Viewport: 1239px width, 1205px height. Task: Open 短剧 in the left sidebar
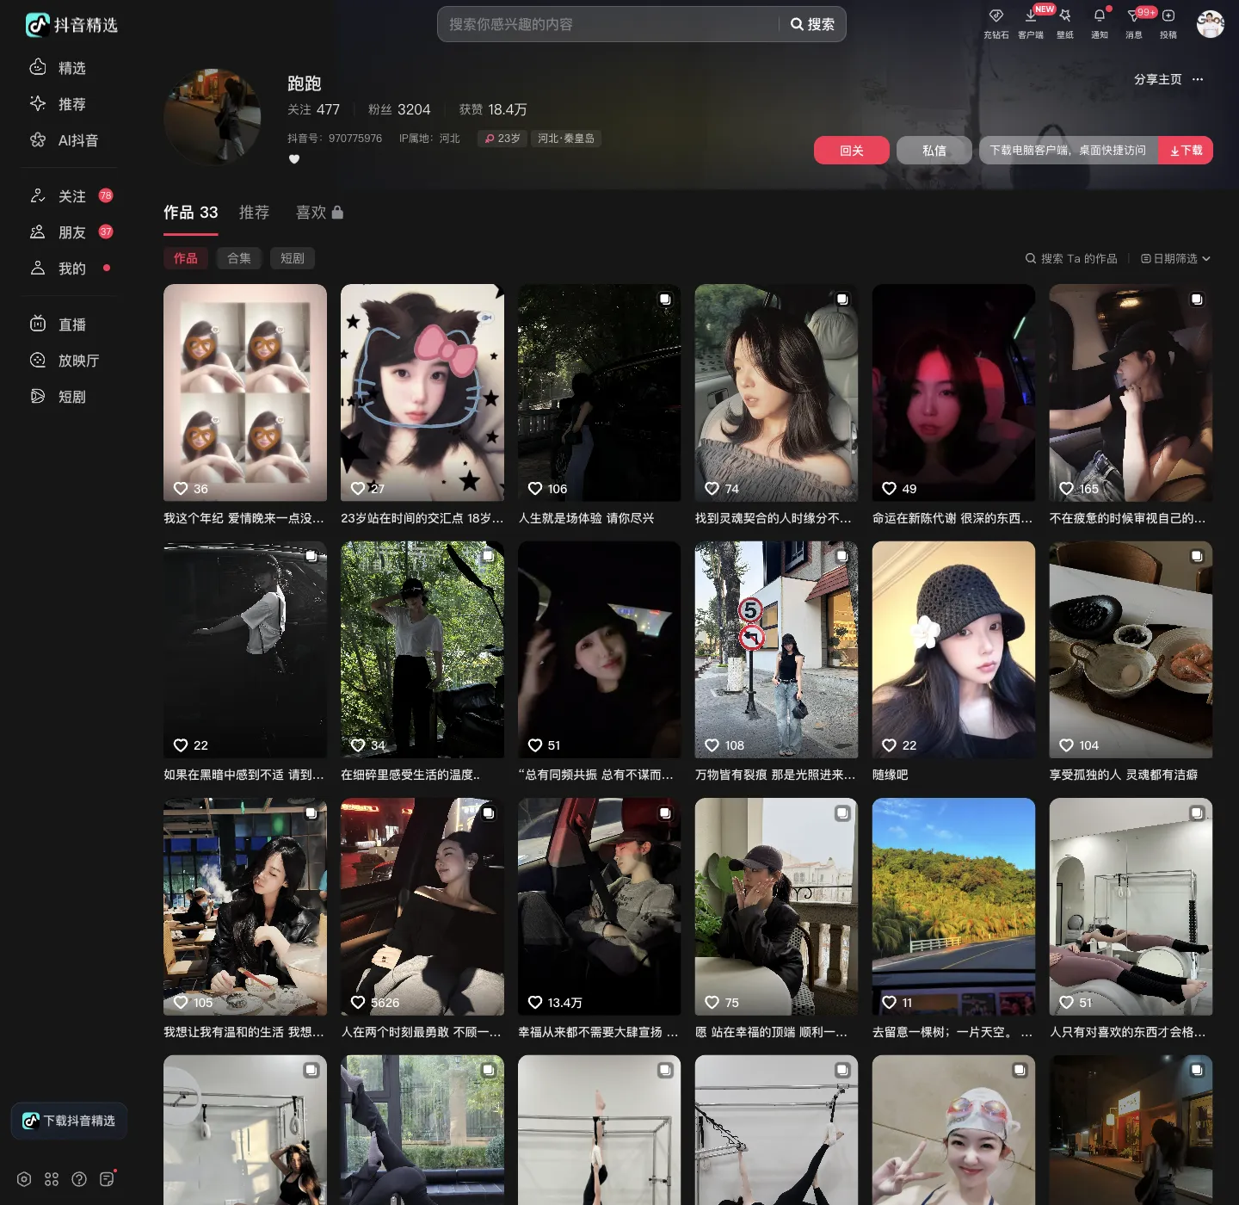59,397
